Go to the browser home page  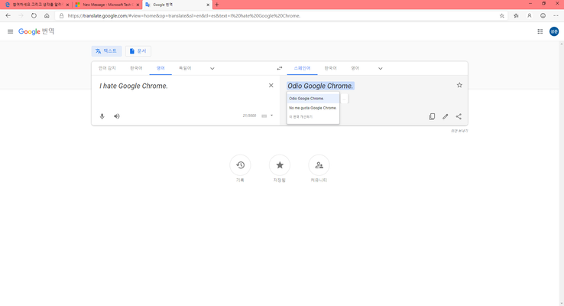[47, 16]
